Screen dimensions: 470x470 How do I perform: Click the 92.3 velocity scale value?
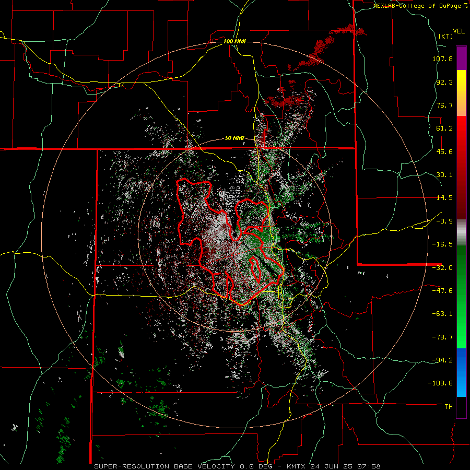[x=444, y=82]
